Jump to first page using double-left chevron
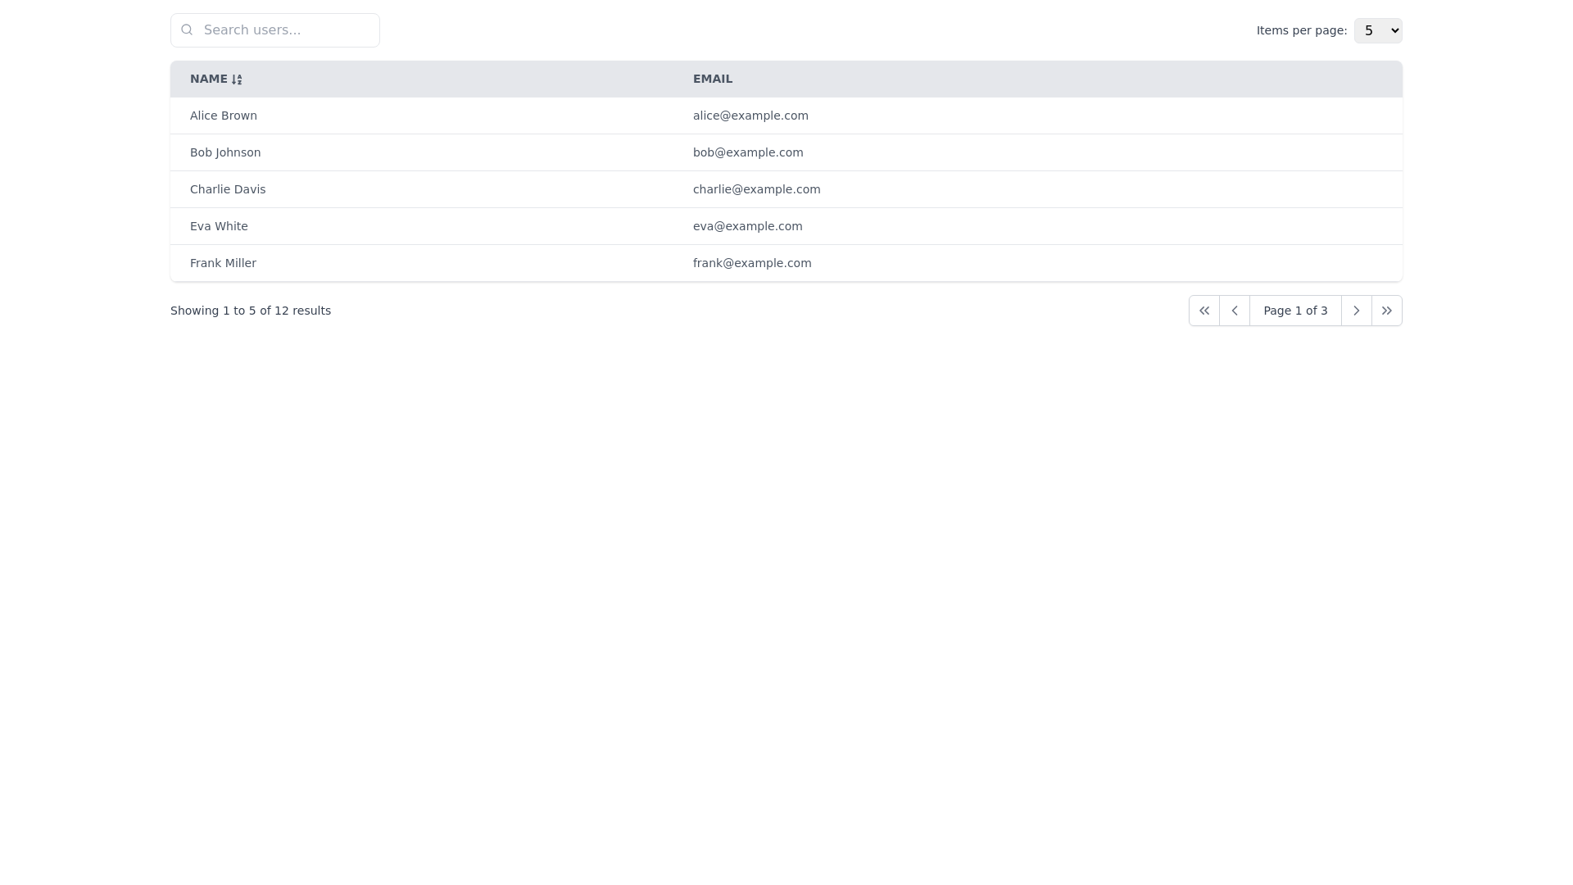Image resolution: width=1573 pixels, height=885 pixels. [1204, 311]
